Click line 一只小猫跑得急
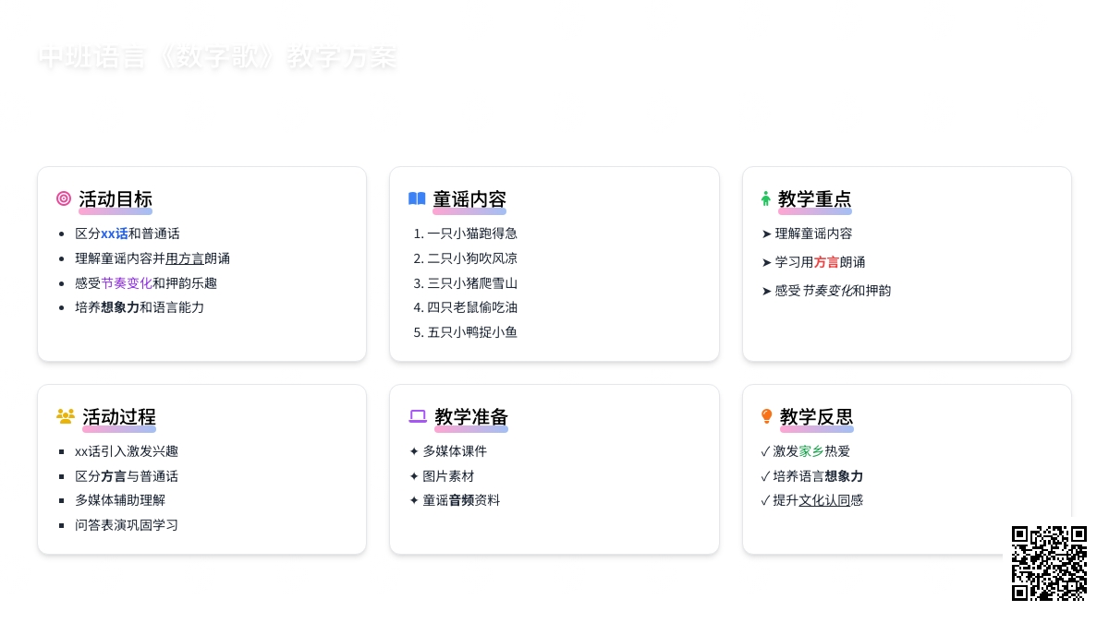The width and height of the screenshot is (1109, 623). click(x=472, y=234)
